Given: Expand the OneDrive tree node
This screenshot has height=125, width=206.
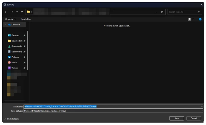Looking at the screenshot, I should click(x=5, y=25).
